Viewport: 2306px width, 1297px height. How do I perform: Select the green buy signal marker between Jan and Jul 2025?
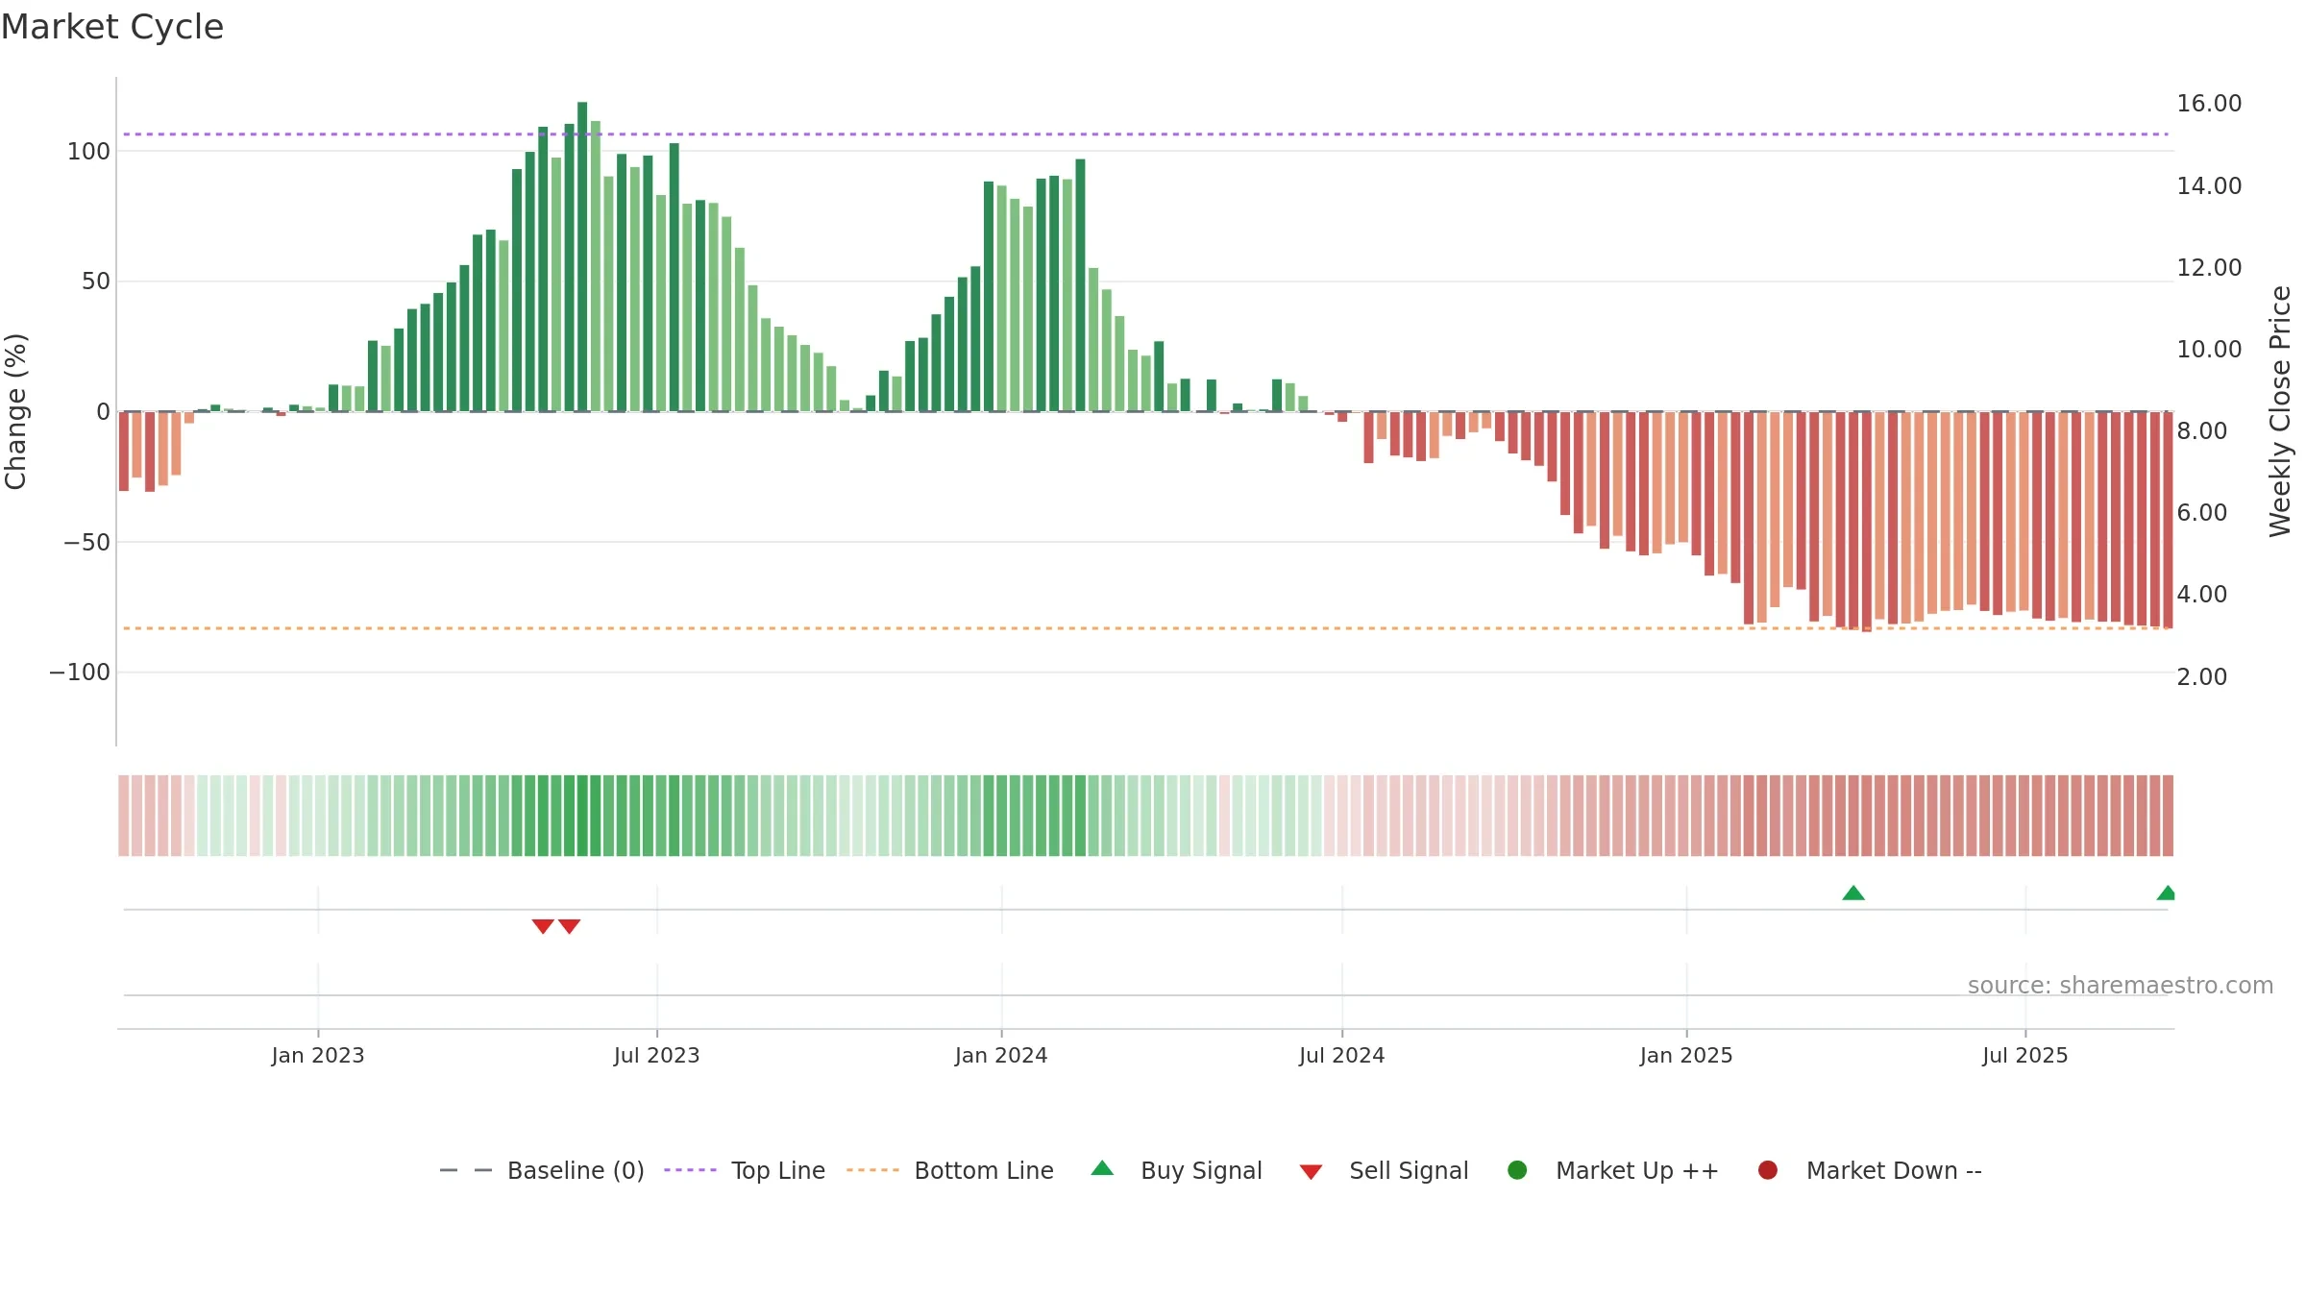click(1853, 893)
